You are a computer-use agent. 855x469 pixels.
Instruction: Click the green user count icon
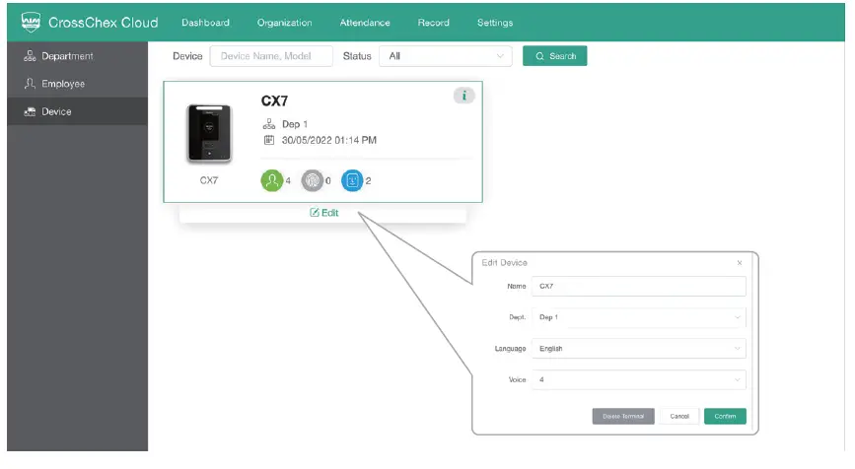pyautogui.click(x=271, y=181)
